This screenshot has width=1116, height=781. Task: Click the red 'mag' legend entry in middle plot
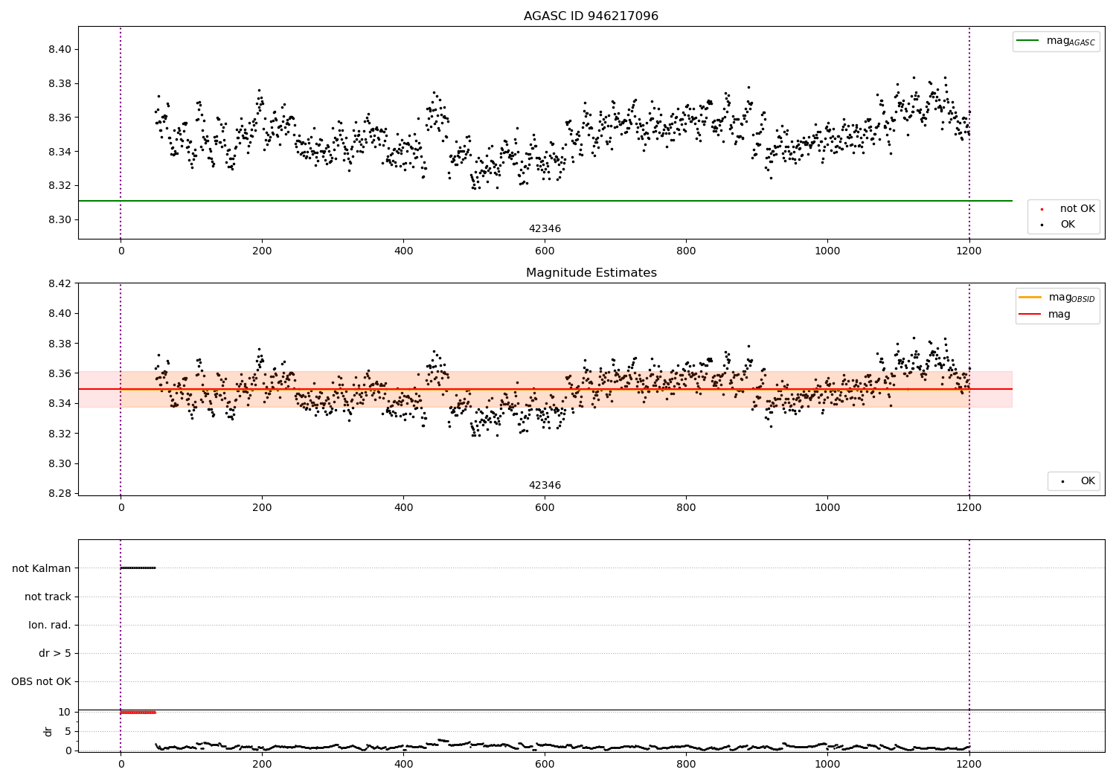click(x=1045, y=315)
